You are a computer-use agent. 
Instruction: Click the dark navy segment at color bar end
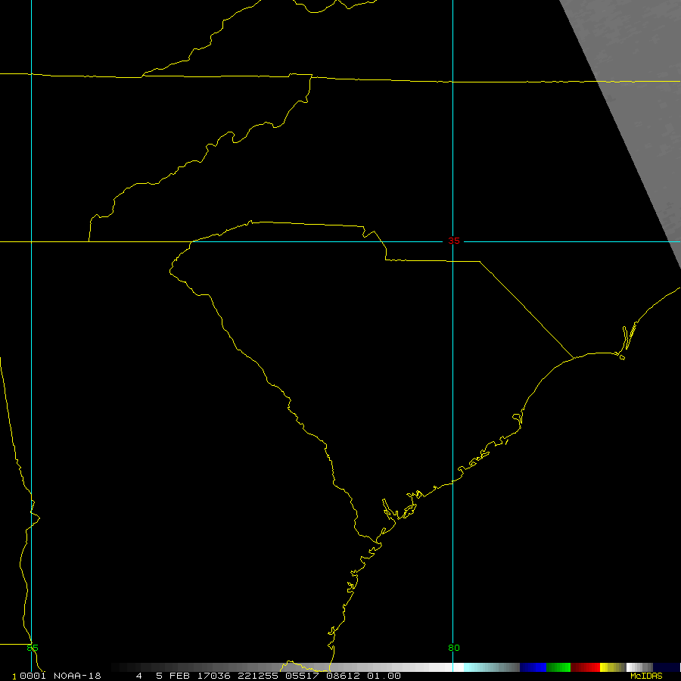[667, 667]
